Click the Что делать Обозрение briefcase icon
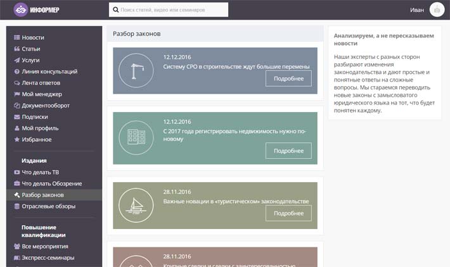This screenshot has width=450, height=267. pos(17,183)
